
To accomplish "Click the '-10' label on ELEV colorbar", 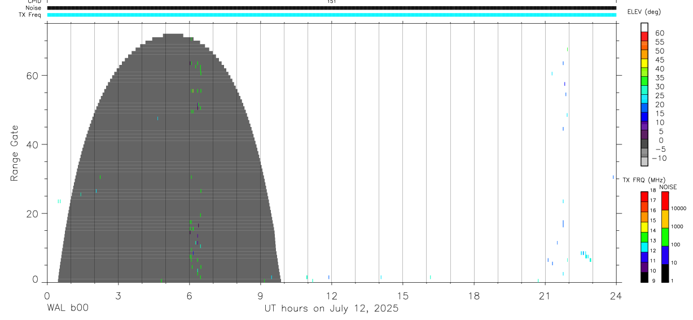I will pos(659,158).
